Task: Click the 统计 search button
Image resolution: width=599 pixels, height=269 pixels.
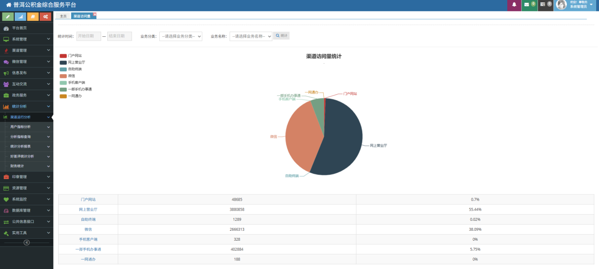Action: click(x=281, y=36)
